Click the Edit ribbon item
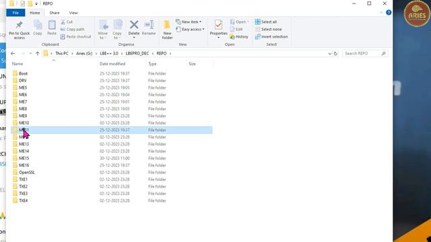 (x=236, y=29)
